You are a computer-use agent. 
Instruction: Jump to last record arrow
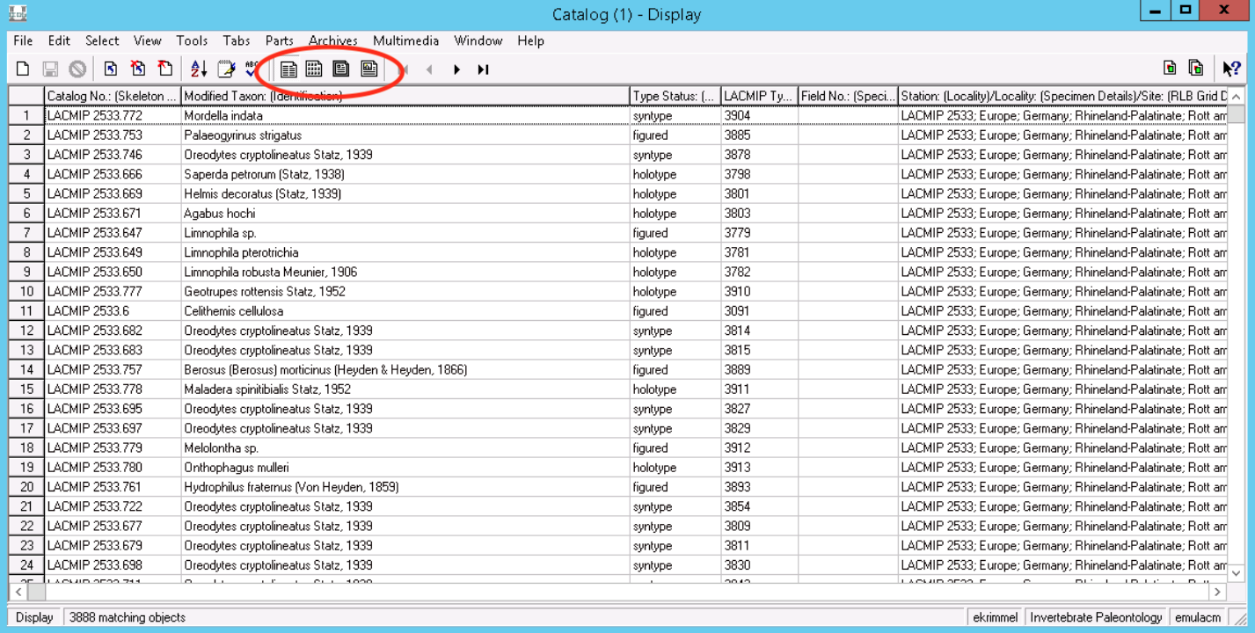pyautogui.click(x=483, y=69)
